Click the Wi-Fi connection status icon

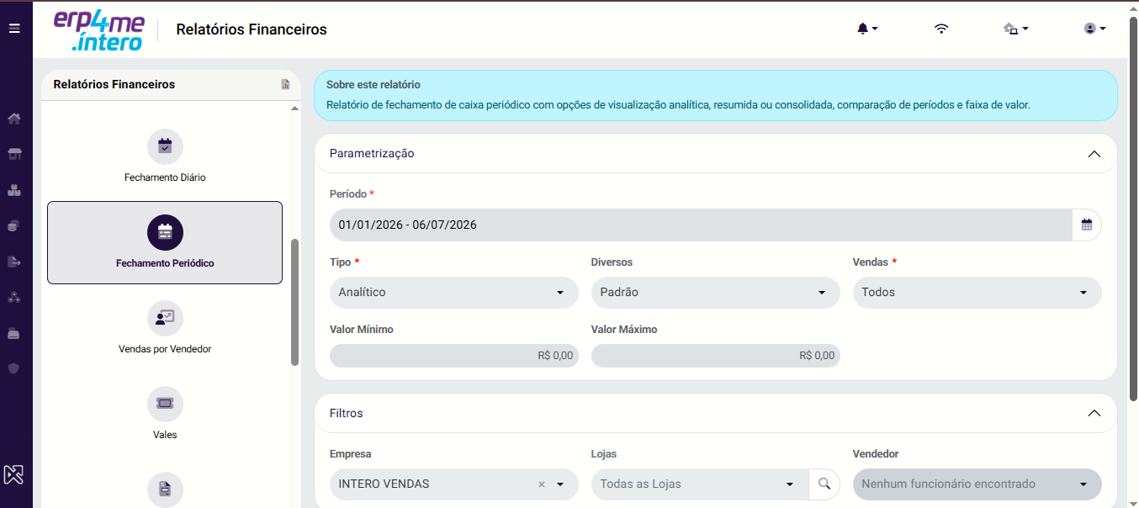click(x=941, y=29)
